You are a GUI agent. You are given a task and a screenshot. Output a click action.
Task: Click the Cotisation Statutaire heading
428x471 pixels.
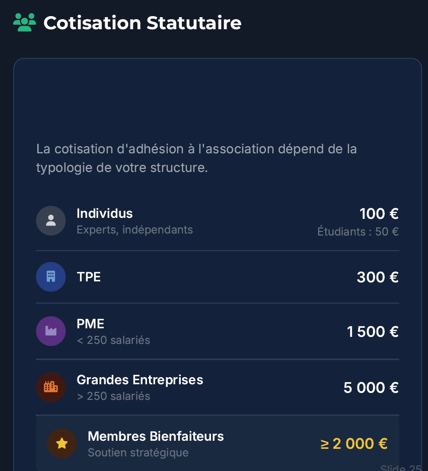(x=142, y=23)
